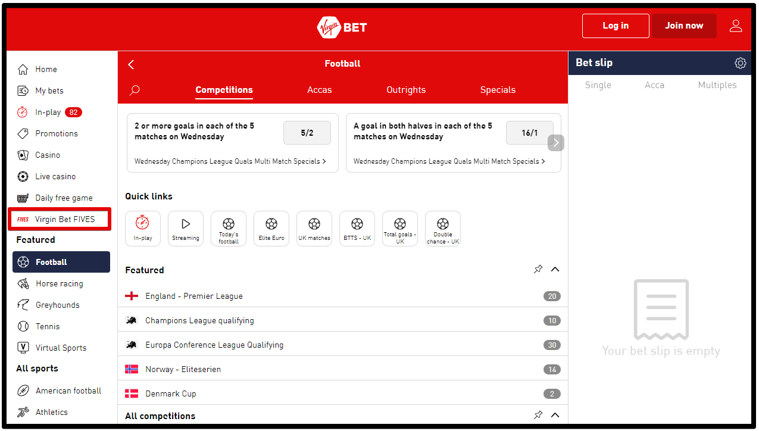Image resolution: width=759 pixels, height=431 pixels.
Task: Pin the All competitions section
Action: tap(538, 416)
